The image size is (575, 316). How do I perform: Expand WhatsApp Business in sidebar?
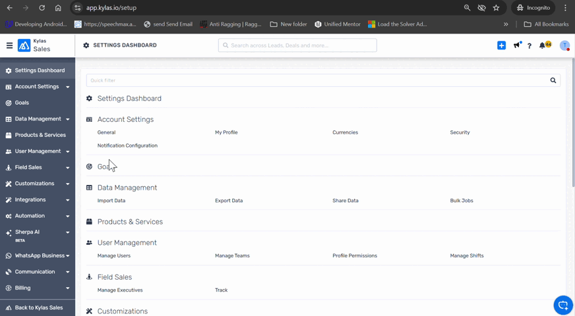[68, 256]
